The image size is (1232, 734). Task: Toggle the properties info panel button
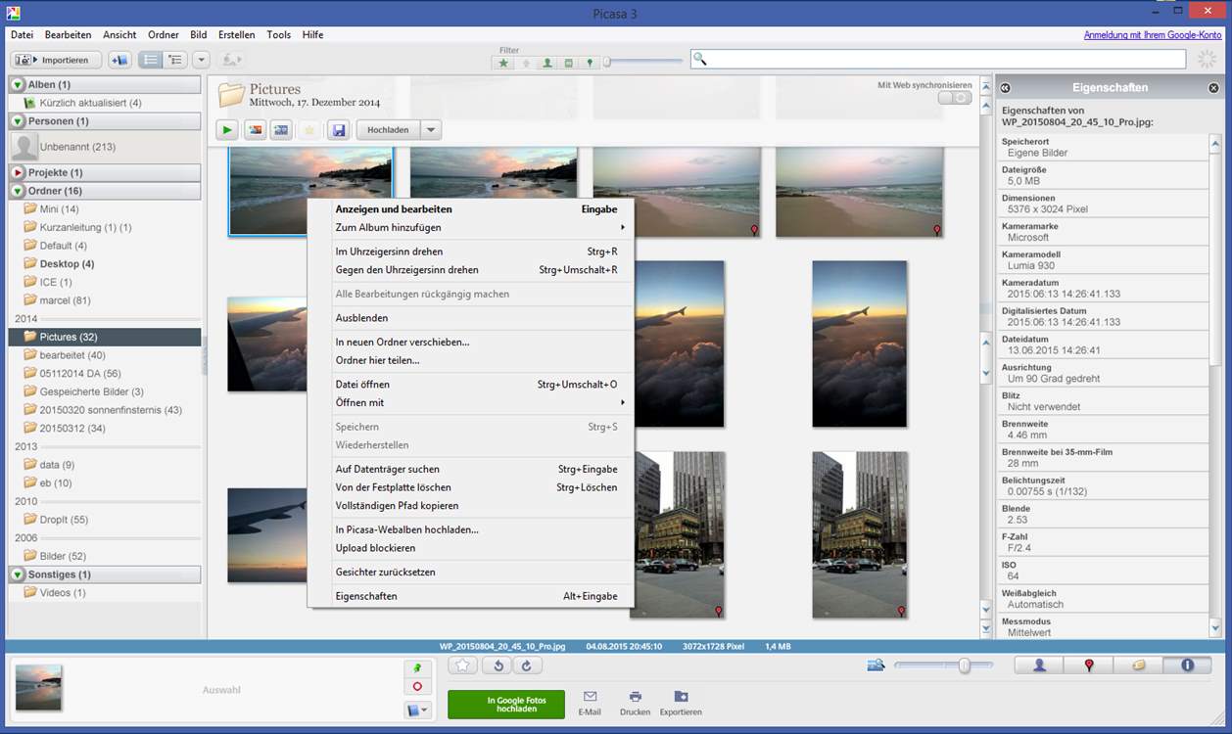pos(1187,665)
